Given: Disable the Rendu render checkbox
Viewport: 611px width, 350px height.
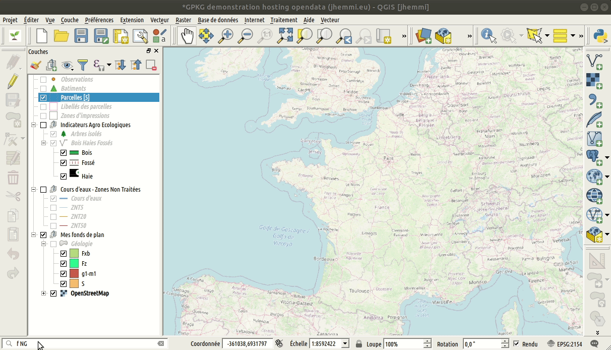Looking at the screenshot, I should [x=516, y=344].
